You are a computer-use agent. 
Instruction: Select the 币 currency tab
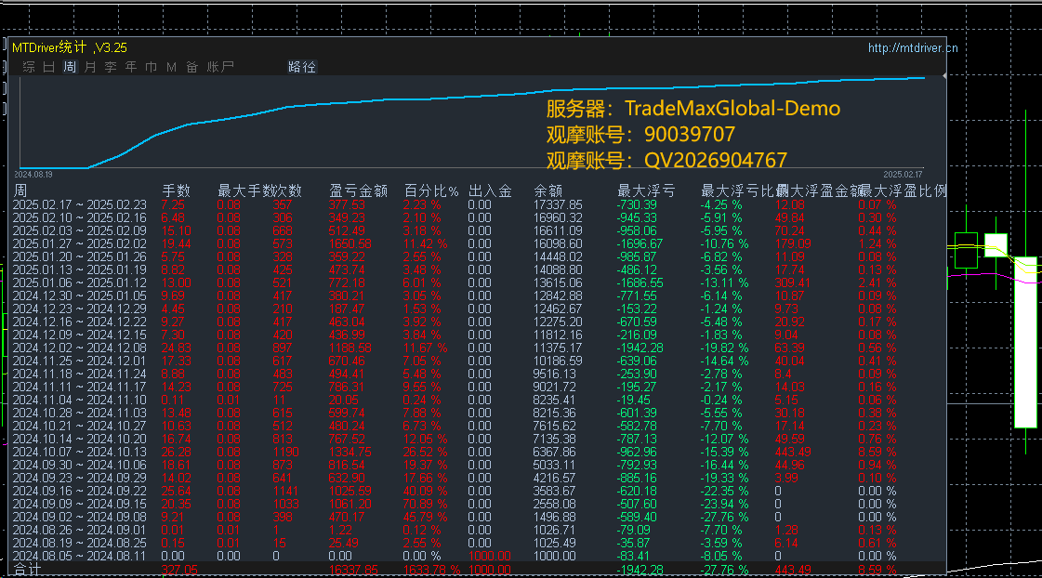click(x=151, y=67)
